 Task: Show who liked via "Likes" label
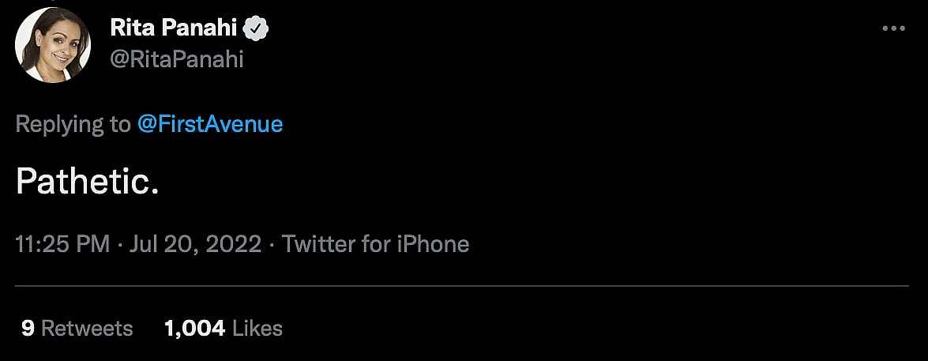click(x=257, y=328)
